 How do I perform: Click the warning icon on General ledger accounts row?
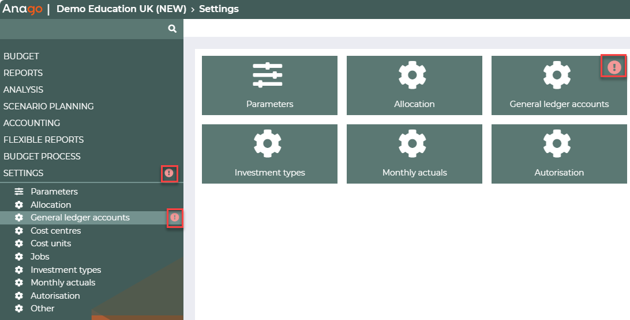pos(175,218)
